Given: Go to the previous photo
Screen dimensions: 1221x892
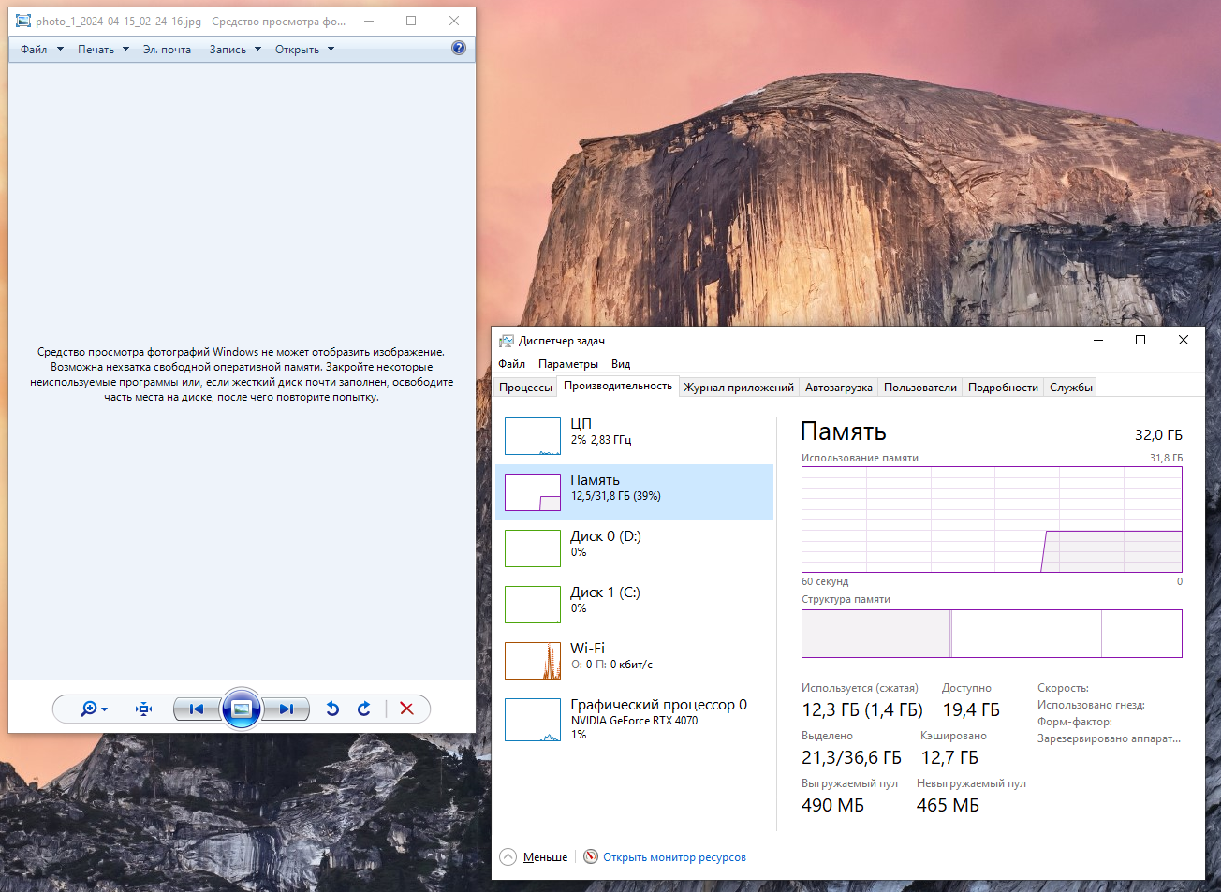Looking at the screenshot, I should [197, 709].
